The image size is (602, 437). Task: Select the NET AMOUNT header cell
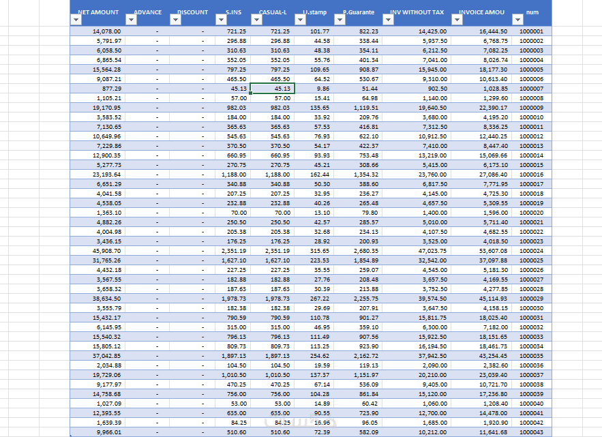[98, 13]
